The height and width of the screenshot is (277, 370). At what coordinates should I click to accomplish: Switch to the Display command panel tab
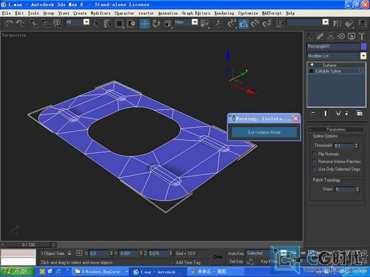[352, 36]
